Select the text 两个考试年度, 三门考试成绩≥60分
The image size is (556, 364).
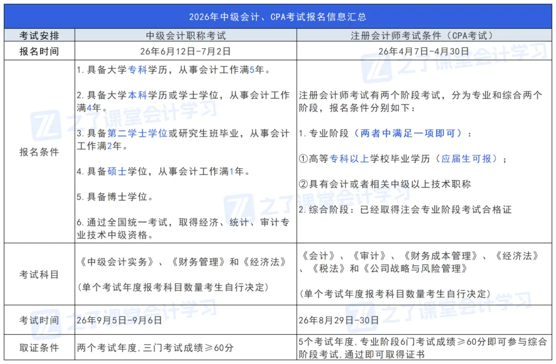[155, 348]
